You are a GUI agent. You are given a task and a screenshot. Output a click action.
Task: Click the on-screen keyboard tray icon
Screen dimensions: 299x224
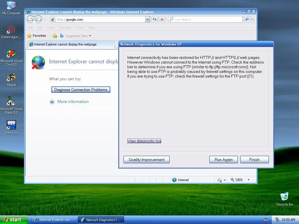[x=266, y=220]
